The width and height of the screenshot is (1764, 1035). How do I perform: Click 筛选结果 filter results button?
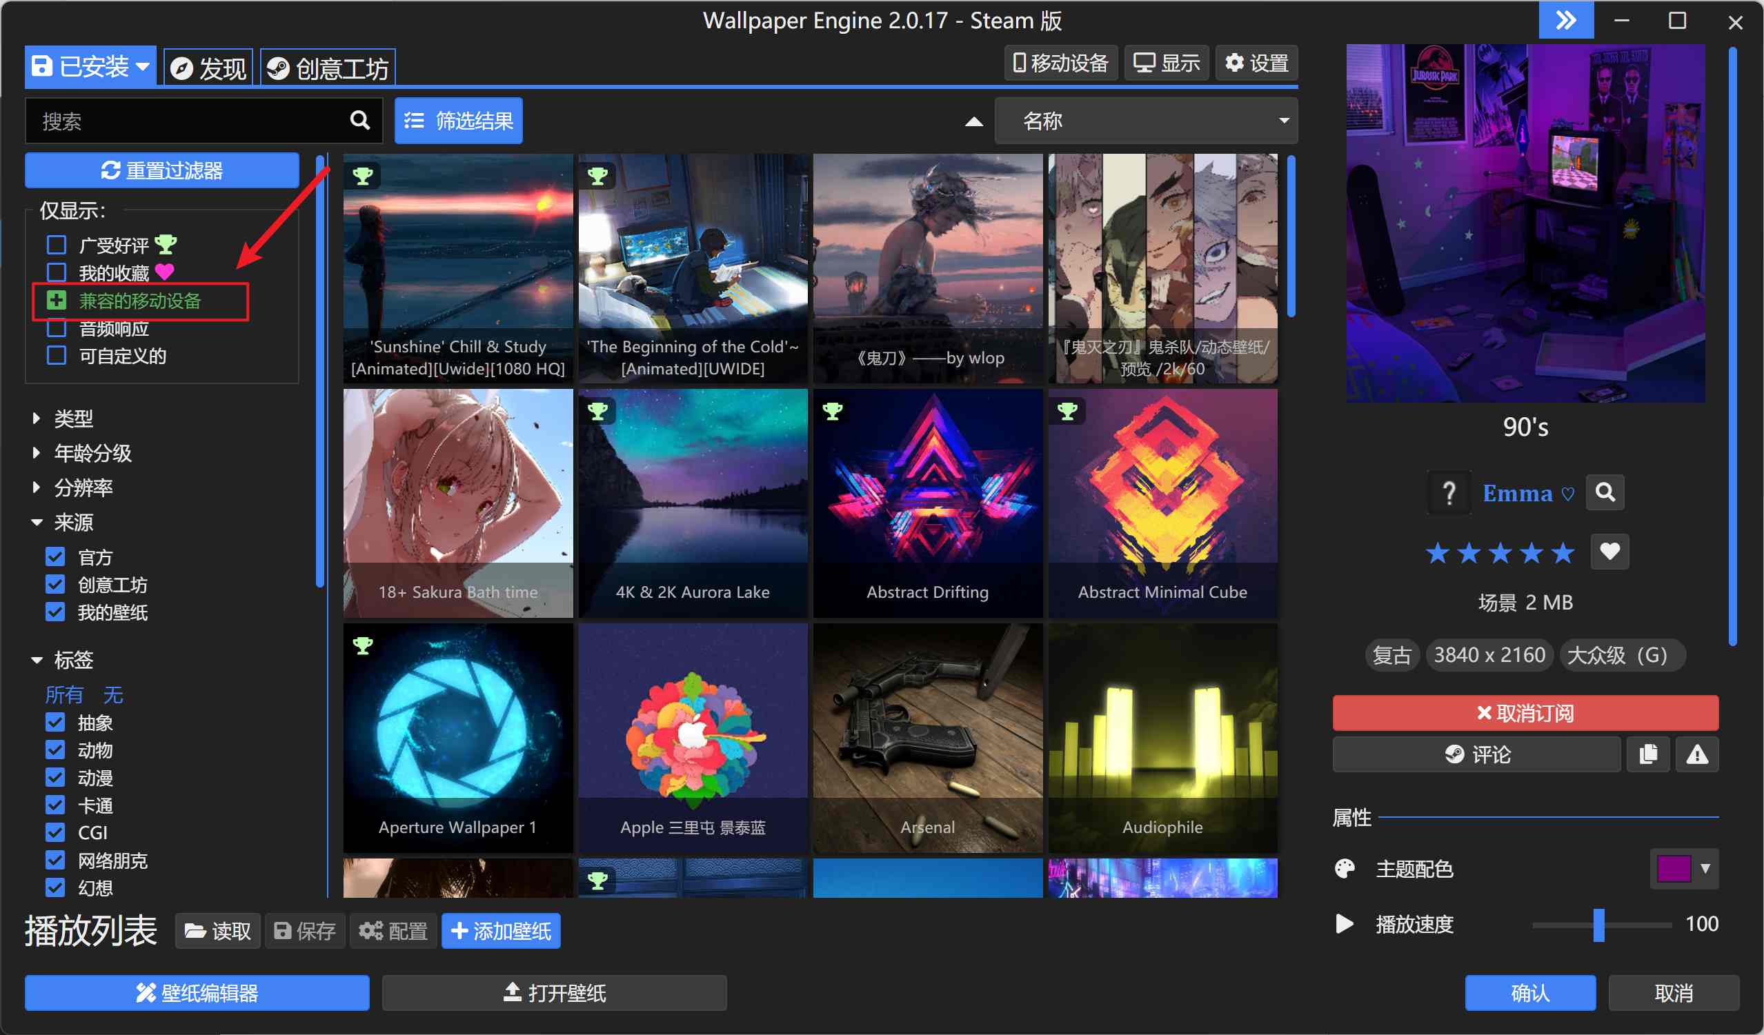[x=459, y=121]
